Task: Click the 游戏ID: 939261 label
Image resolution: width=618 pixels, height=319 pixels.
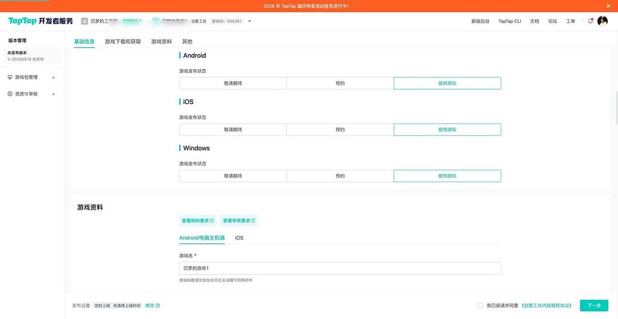Action: tap(227, 21)
